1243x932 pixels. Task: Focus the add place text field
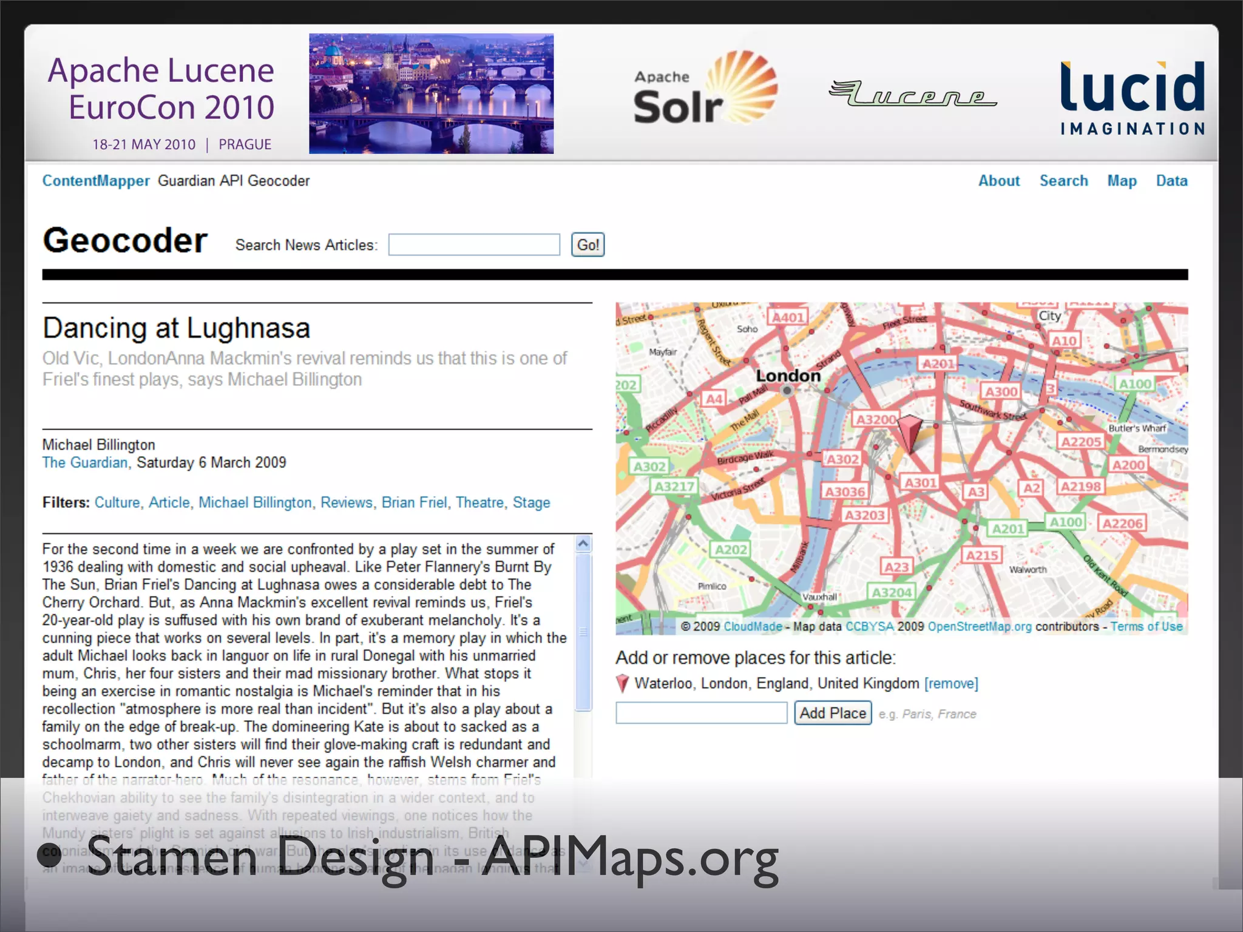[701, 712]
